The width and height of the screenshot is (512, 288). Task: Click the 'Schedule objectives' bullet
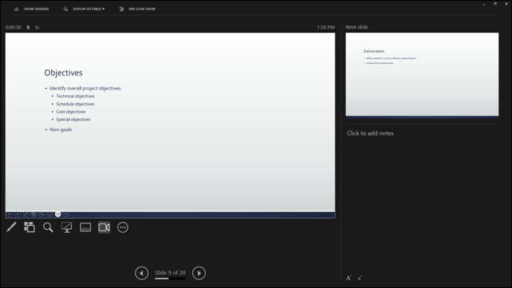tap(76, 104)
